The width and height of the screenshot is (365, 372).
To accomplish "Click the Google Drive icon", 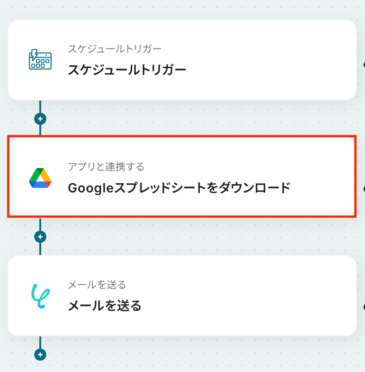I will (x=40, y=178).
